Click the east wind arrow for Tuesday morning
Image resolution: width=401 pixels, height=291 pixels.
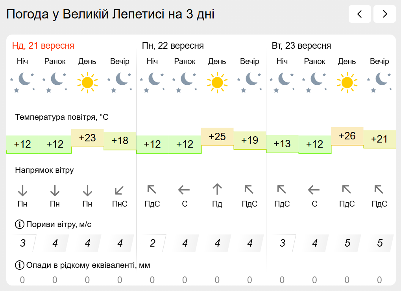314,190
